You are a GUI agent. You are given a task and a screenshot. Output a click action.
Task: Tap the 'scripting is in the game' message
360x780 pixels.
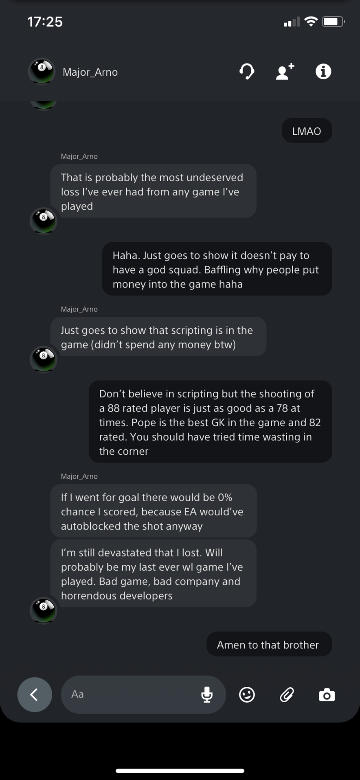[x=158, y=337]
